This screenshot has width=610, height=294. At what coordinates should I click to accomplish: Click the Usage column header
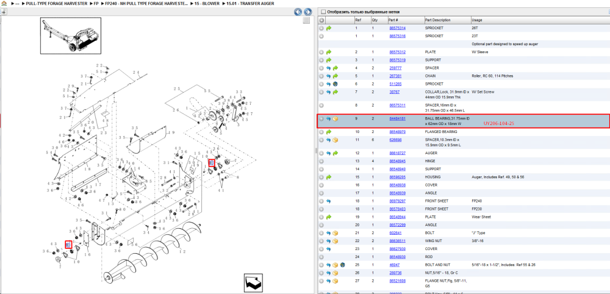pyautogui.click(x=540, y=20)
